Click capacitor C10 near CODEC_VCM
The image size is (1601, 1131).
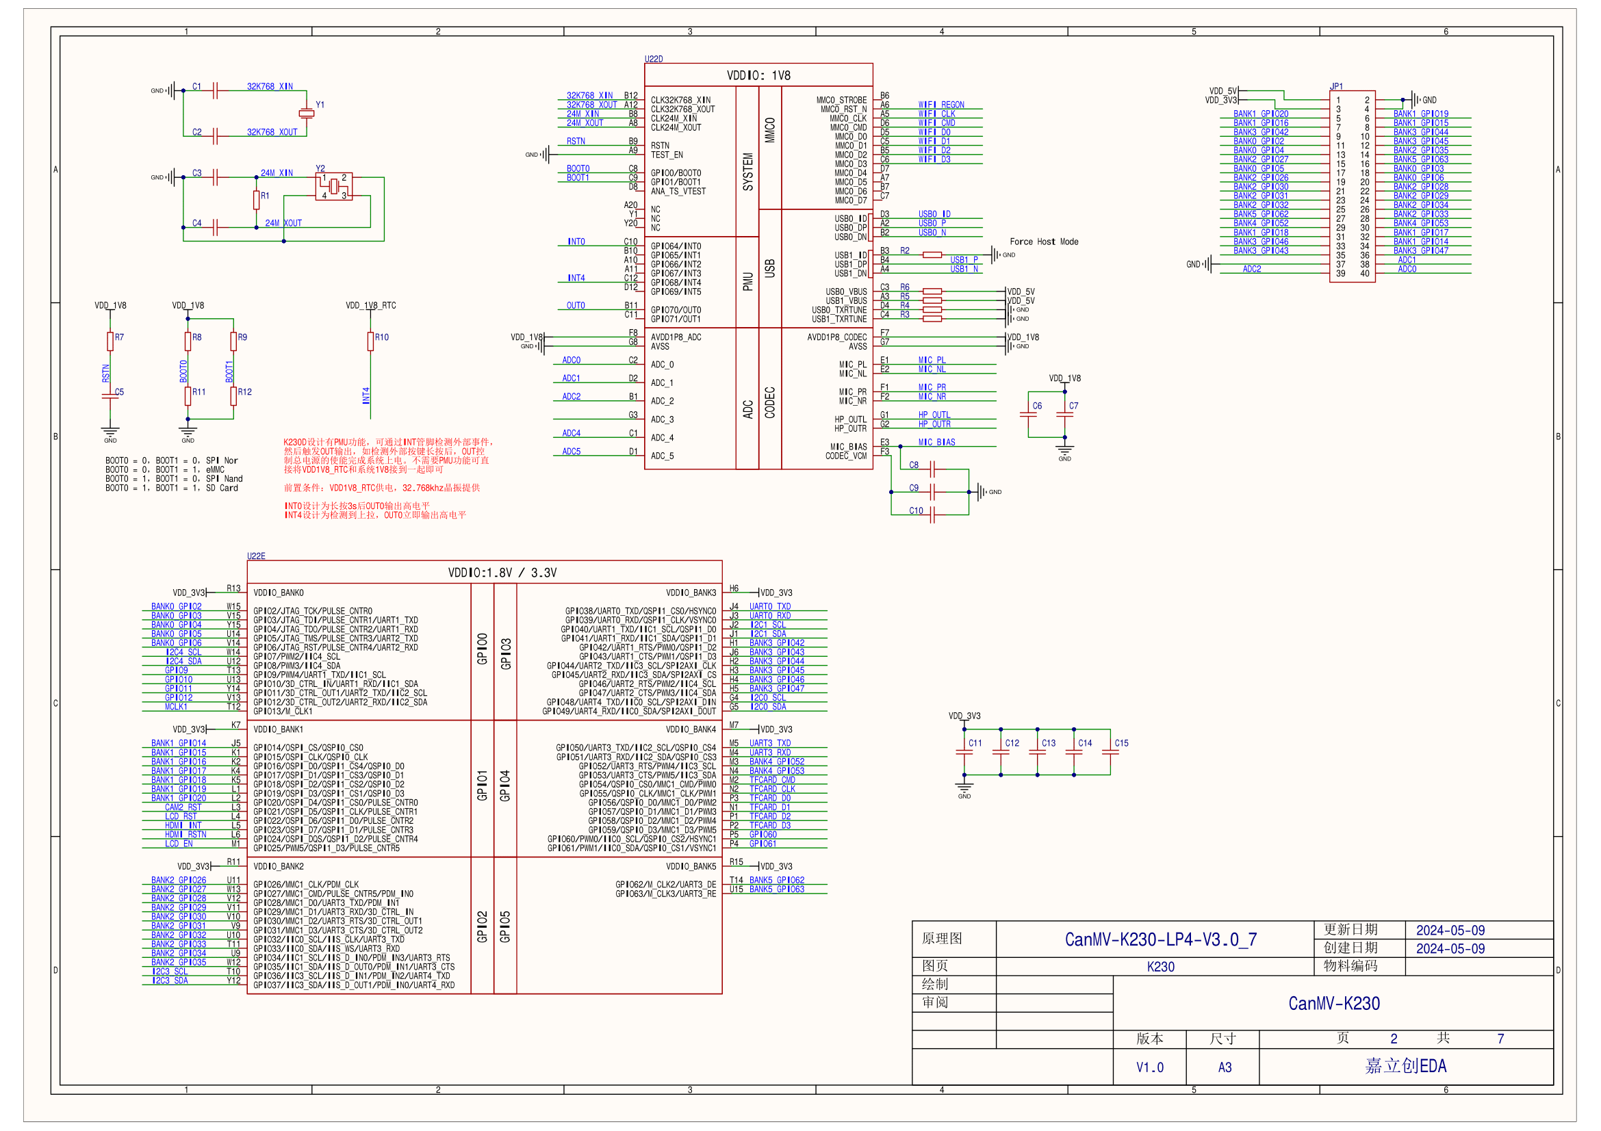932,515
